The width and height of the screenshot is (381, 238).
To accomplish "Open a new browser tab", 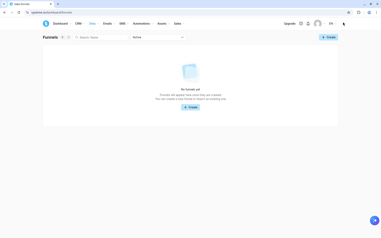I will coord(58,4).
